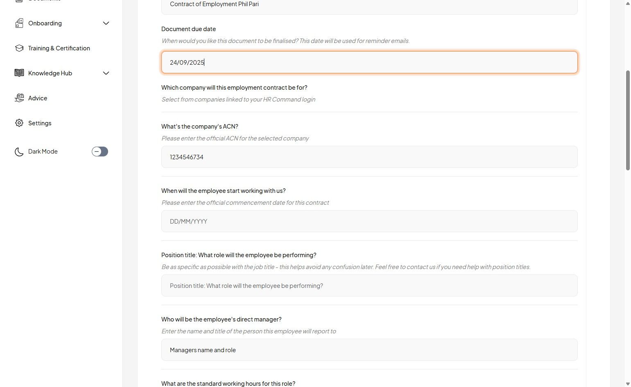The width and height of the screenshot is (631, 387).
Task: Click the scrollbar up arrow
Action: [x=628, y=3]
